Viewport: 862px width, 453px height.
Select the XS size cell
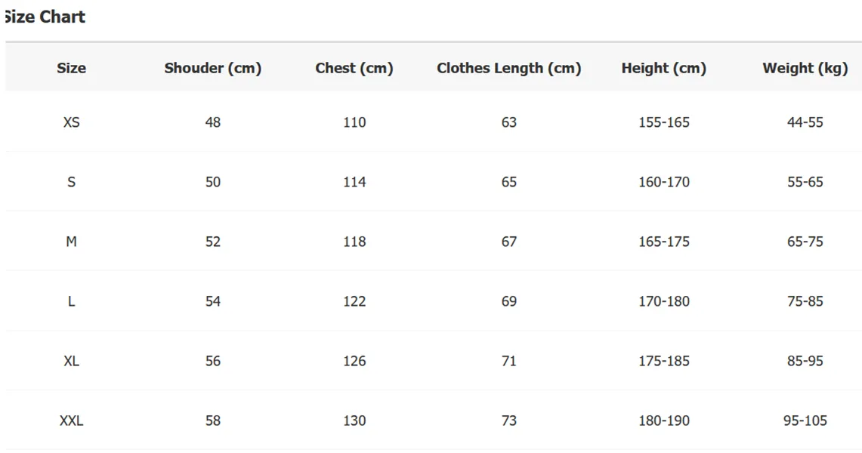coord(71,122)
